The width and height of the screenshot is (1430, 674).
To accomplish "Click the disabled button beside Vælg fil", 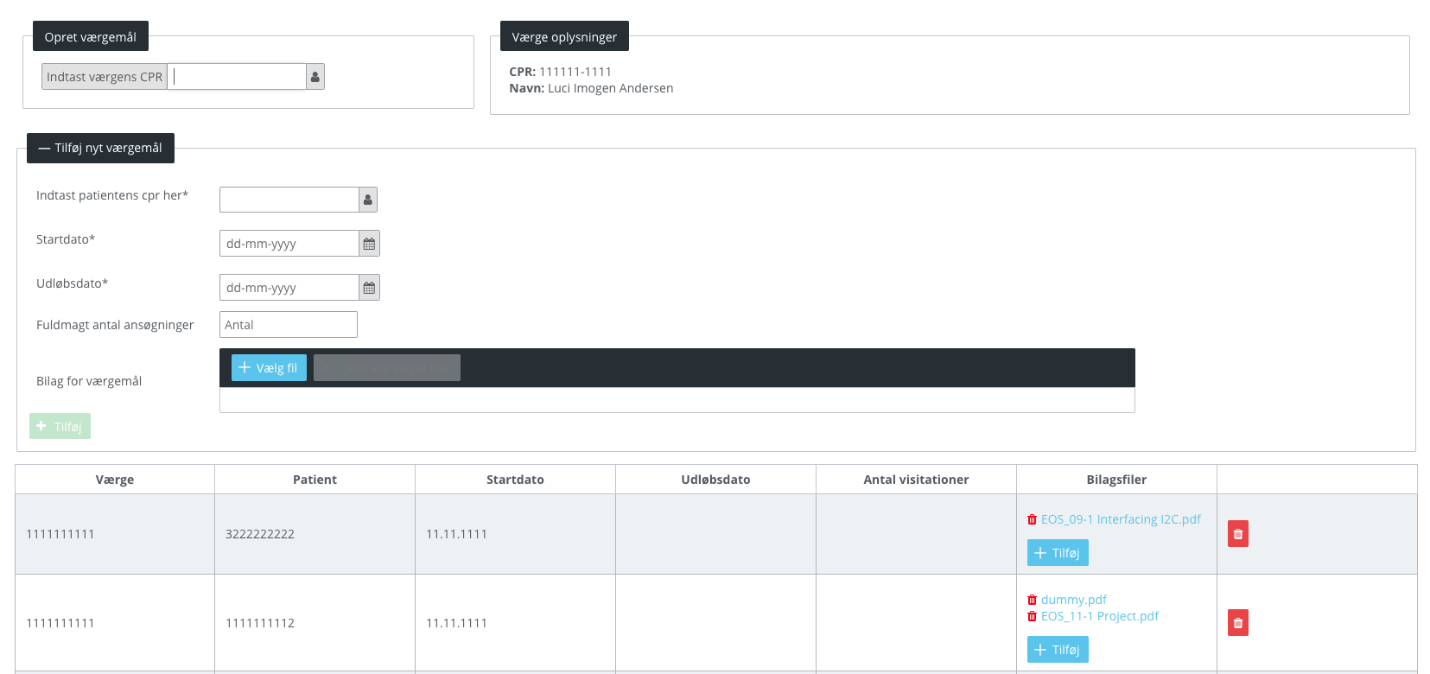I will pos(387,368).
